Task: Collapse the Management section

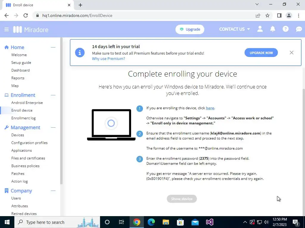Action: pos(53,127)
